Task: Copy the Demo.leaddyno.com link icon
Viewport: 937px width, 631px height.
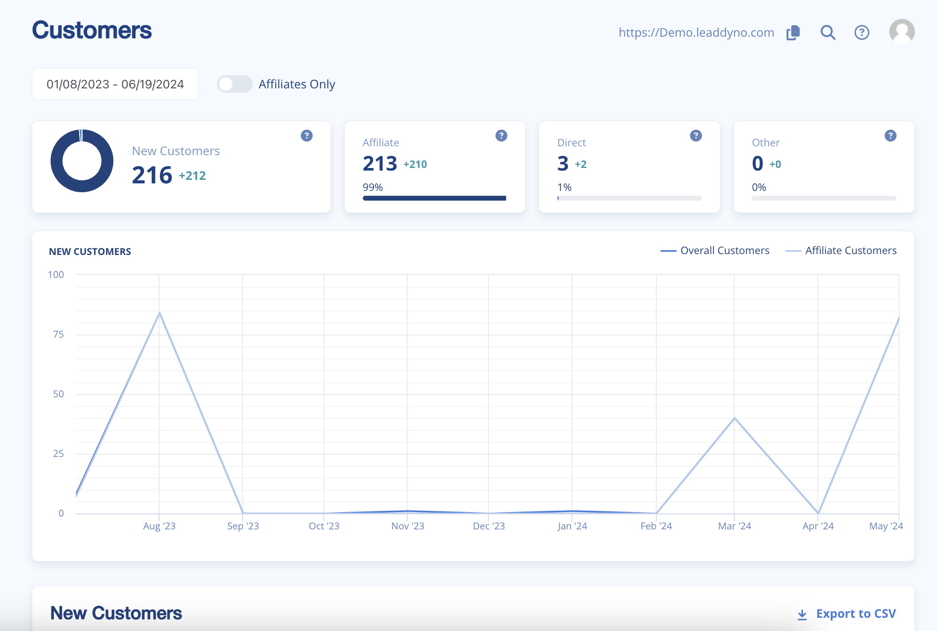Action: tap(793, 33)
